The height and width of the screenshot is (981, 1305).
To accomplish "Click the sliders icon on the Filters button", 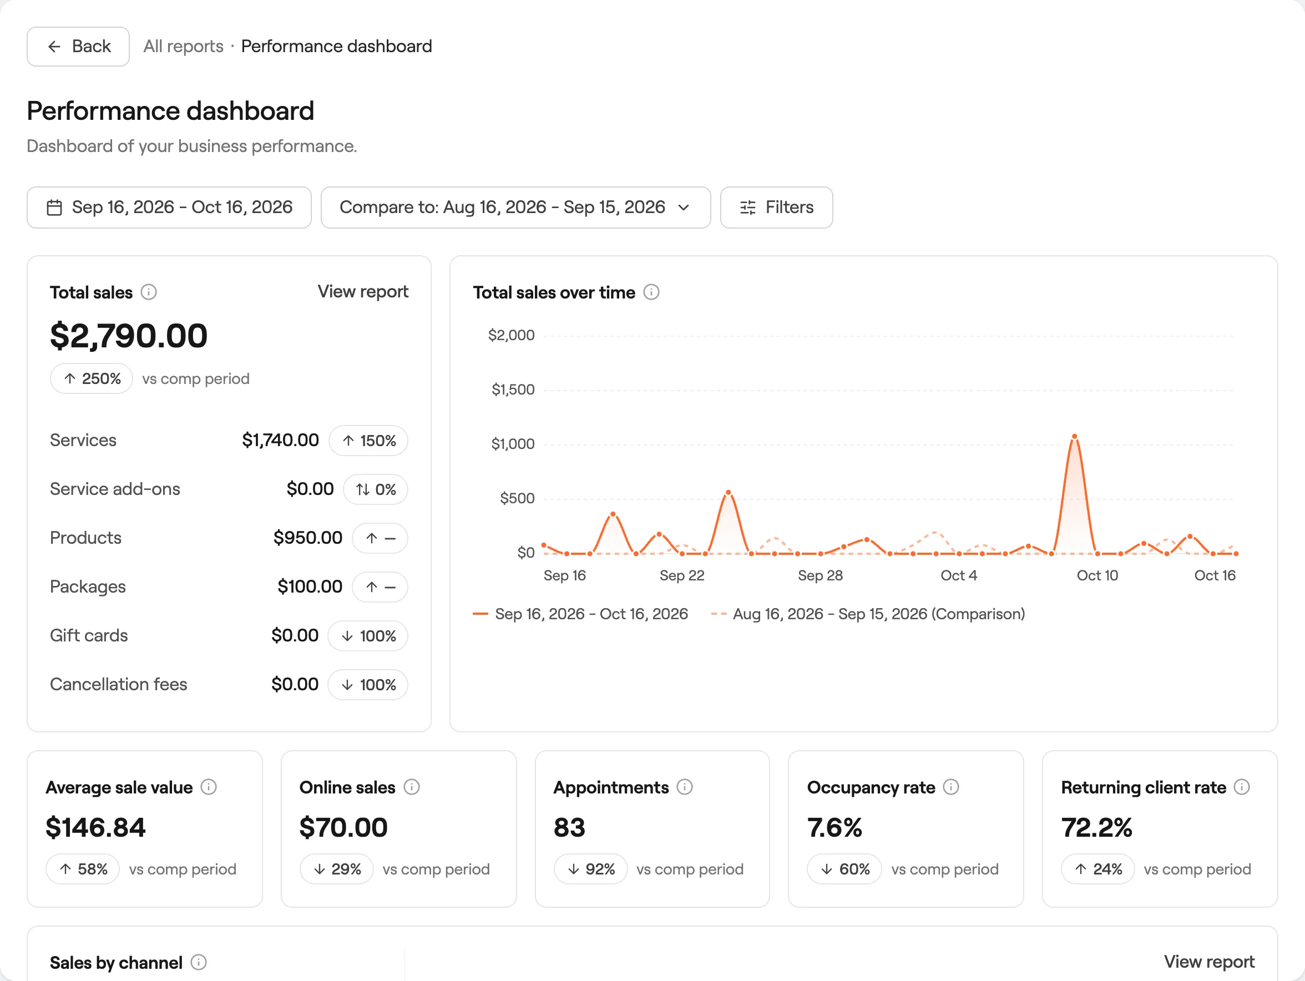I will tap(747, 208).
